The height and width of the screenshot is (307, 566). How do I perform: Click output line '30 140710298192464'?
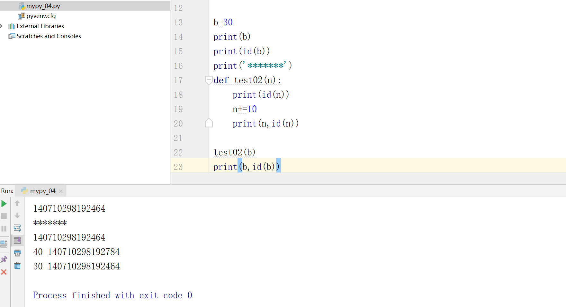76,266
